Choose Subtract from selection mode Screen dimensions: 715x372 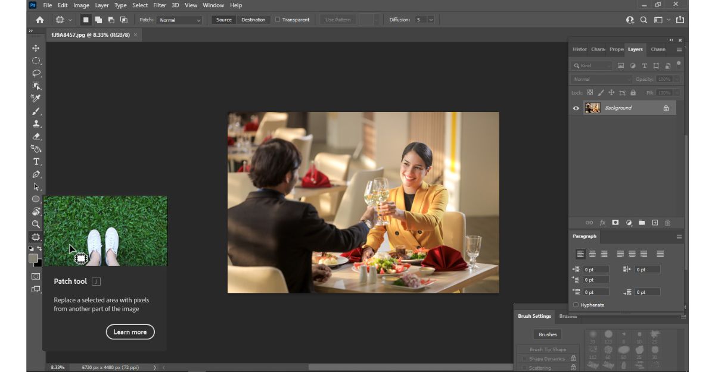111,20
